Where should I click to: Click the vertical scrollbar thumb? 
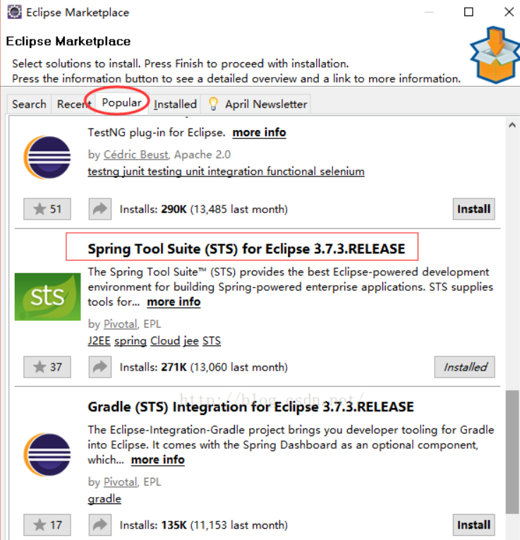point(512,452)
